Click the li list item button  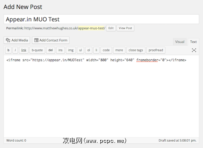[x=96, y=50]
